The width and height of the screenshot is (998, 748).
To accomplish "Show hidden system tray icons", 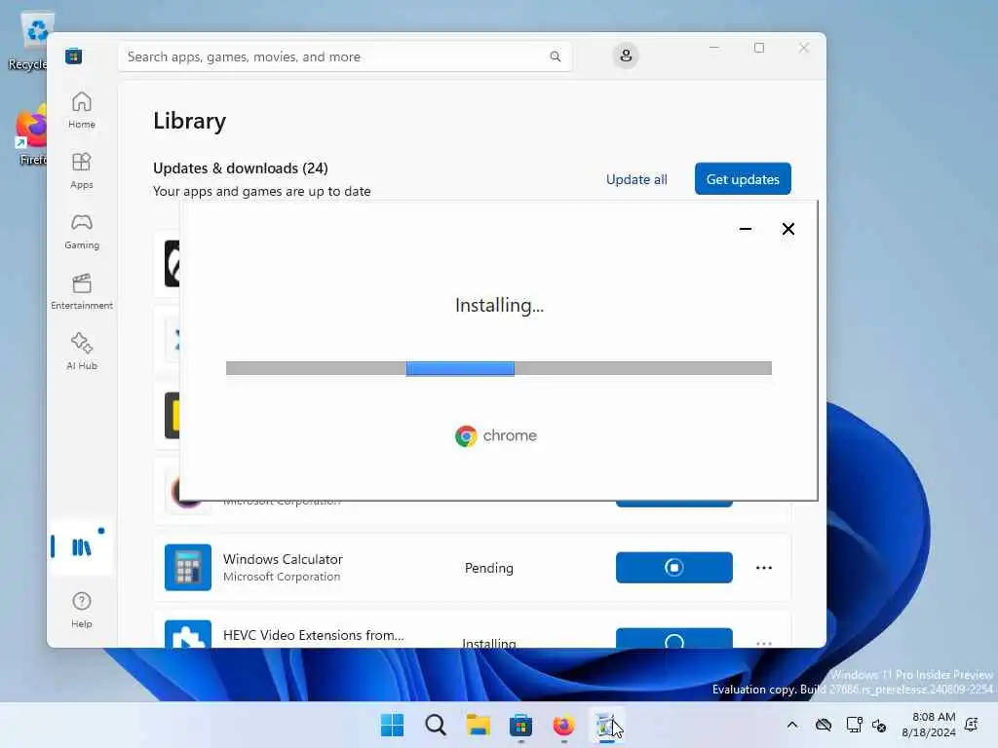I will click(792, 725).
